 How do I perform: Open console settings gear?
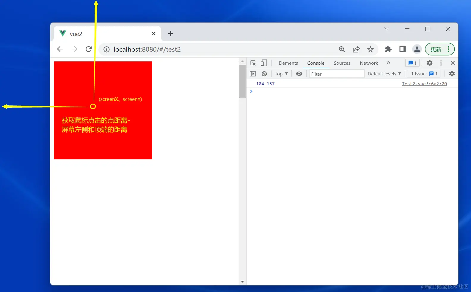pos(452,74)
